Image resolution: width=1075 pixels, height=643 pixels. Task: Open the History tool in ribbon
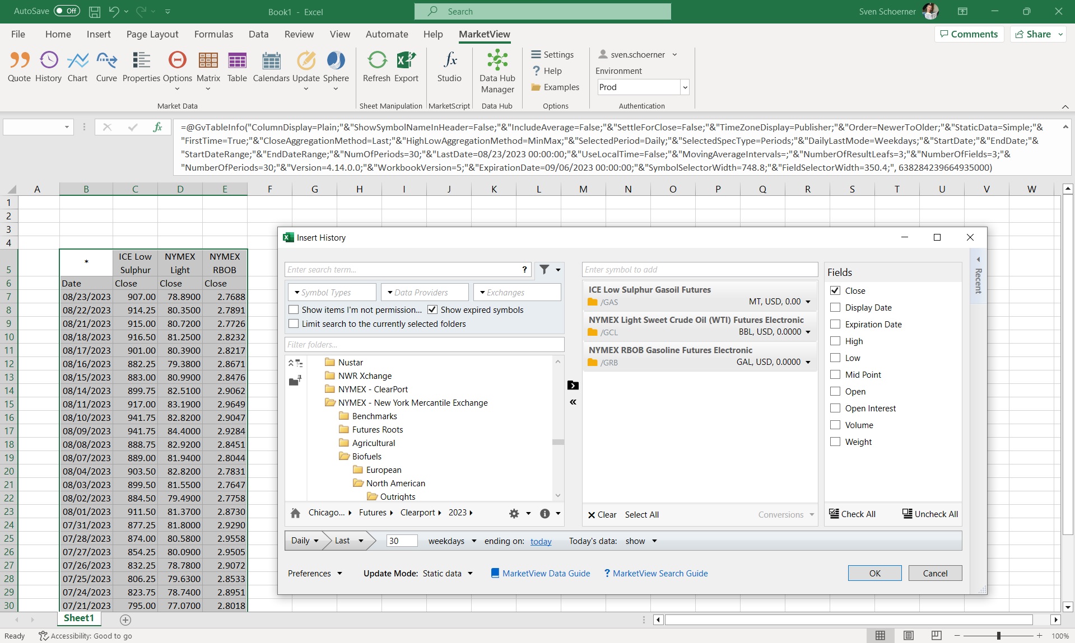48,67
